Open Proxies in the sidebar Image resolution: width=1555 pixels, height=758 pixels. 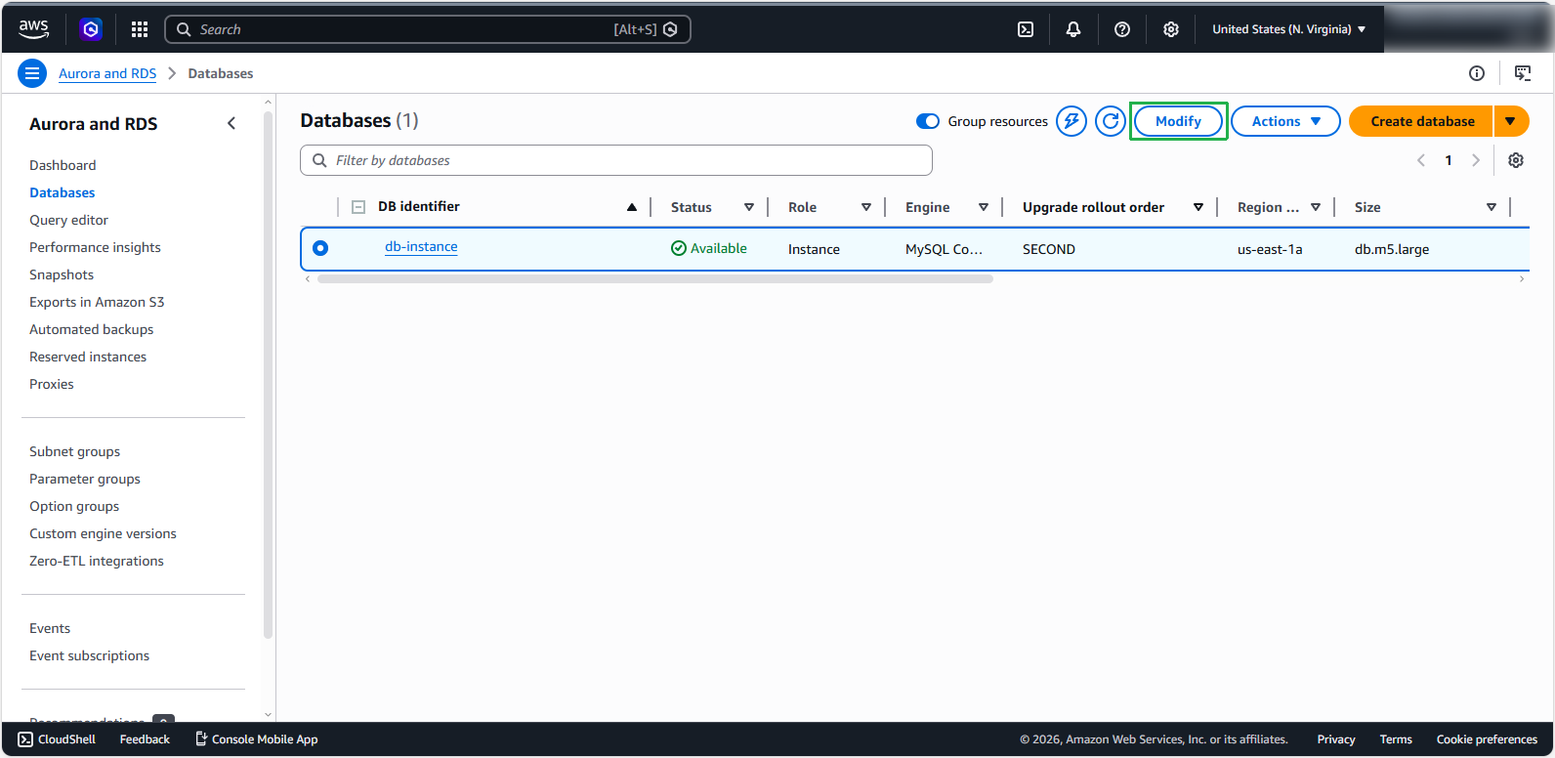[x=51, y=384]
